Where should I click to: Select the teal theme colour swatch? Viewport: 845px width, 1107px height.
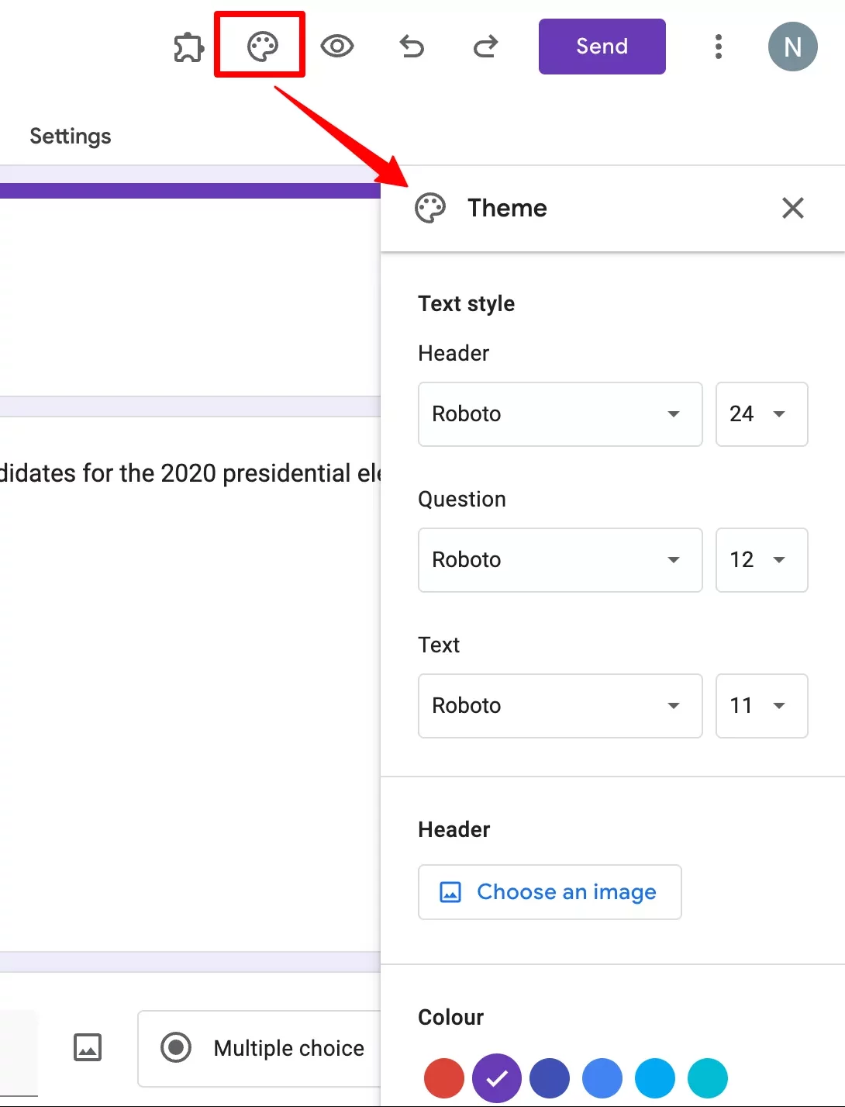click(707, 1078)
